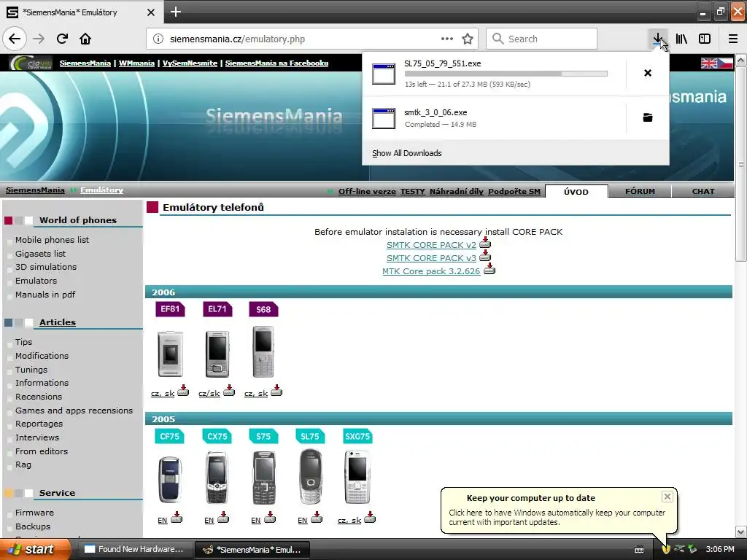Open containing folder for smtk_3_0_06.exe
747x560 pixels.
(x=648, y=117)
